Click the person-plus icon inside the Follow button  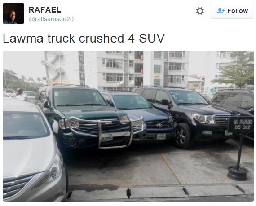coord(221,11)
